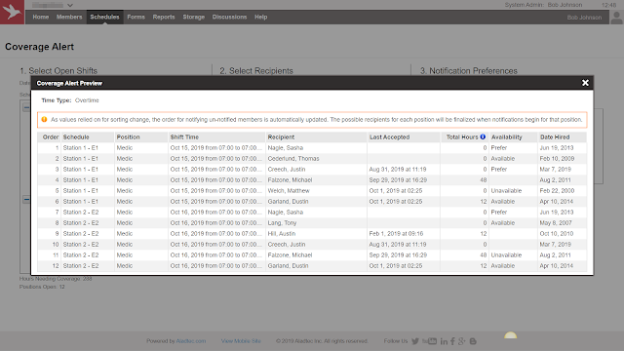Viewport: 624px width, 351px height.
Task: Open the YouTube footer icon
Action: pos(429,341)
